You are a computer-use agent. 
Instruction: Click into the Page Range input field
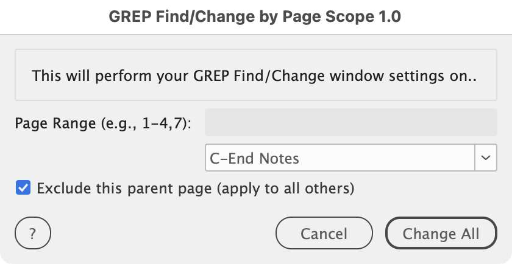tap(350, 124)
